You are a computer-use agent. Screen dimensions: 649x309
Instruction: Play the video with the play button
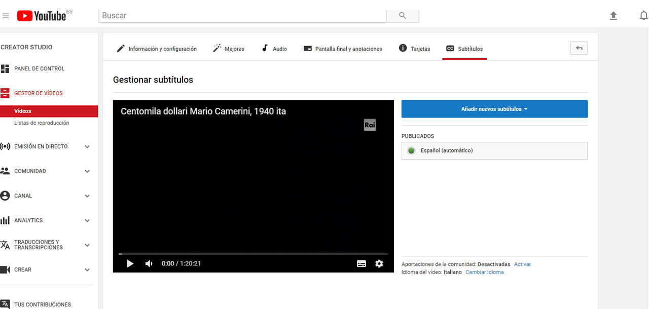click(130, 263)
